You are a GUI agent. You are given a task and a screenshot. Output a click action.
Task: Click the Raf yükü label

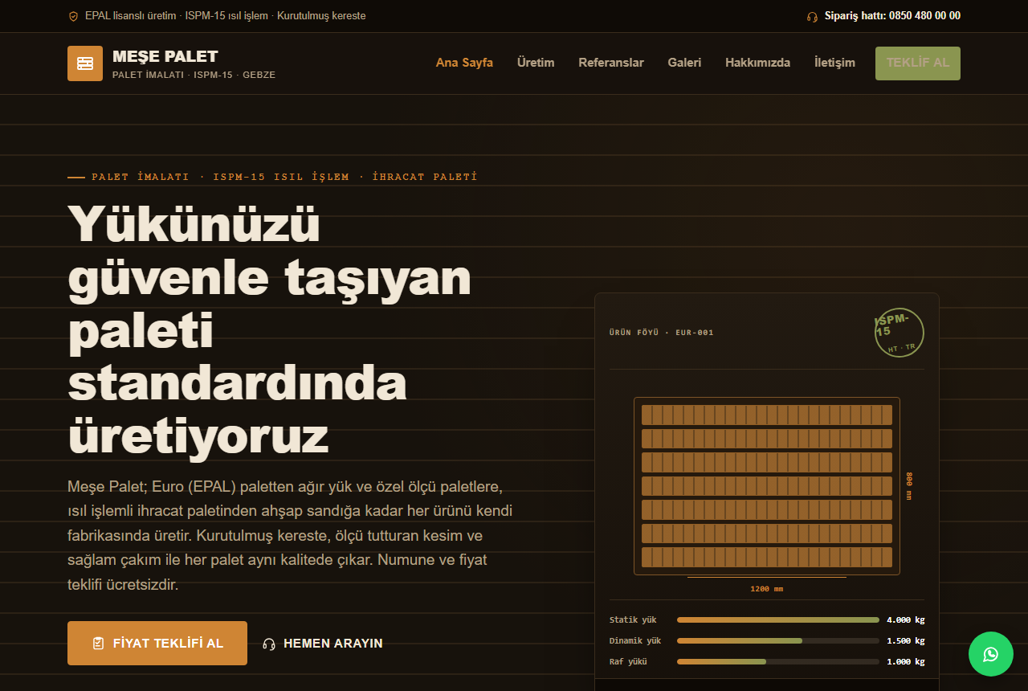pos(628,662)
